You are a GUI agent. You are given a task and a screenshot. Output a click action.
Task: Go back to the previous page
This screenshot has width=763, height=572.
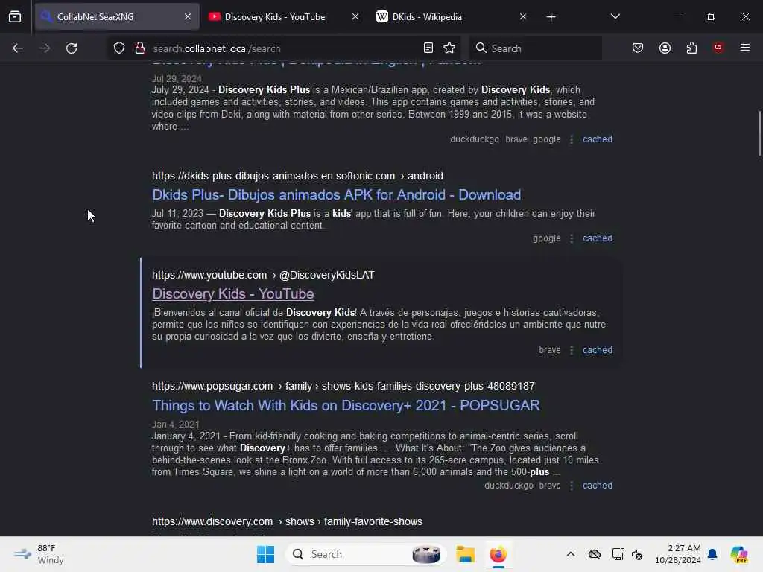point(18,48)
